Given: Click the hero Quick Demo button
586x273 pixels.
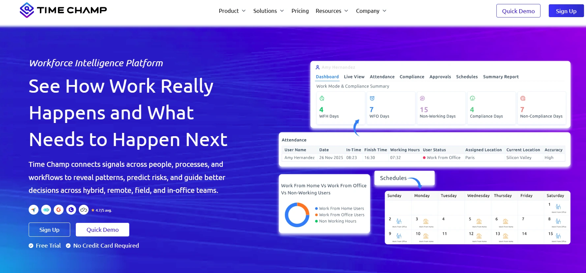Looking at the screenshot, I should pyautogui.click(x=103, y=229).
